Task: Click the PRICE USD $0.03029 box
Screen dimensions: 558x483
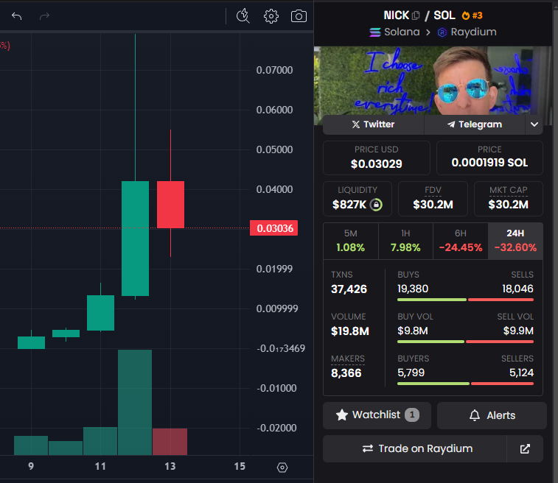Action: (x=377, y=158)
